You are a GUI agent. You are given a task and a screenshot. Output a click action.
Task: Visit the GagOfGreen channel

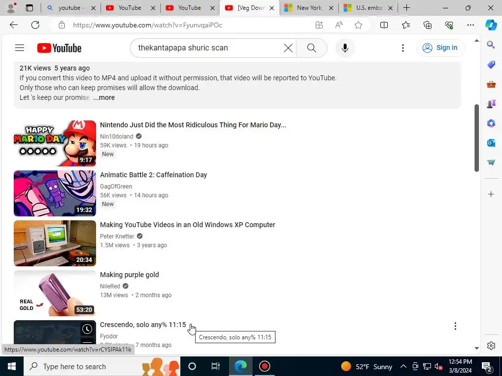click(x=116, y=187)
